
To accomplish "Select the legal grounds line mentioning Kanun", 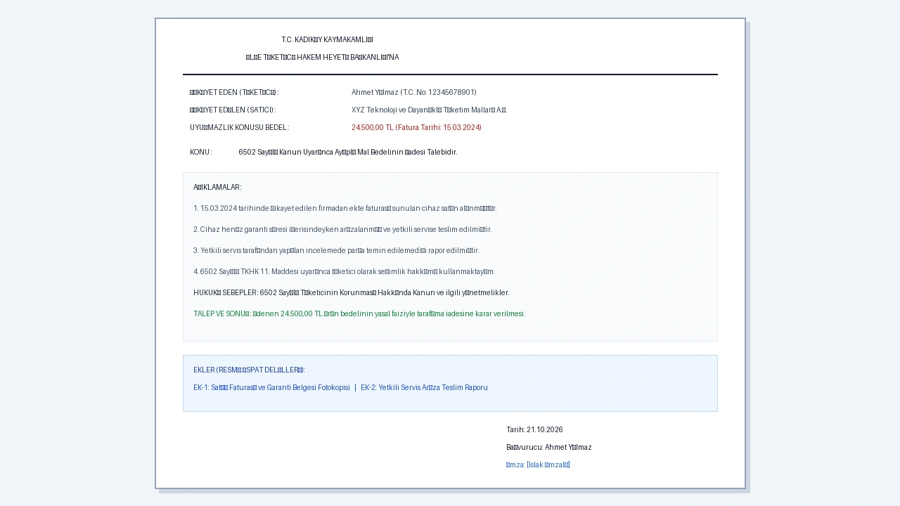I will [352, 293].
